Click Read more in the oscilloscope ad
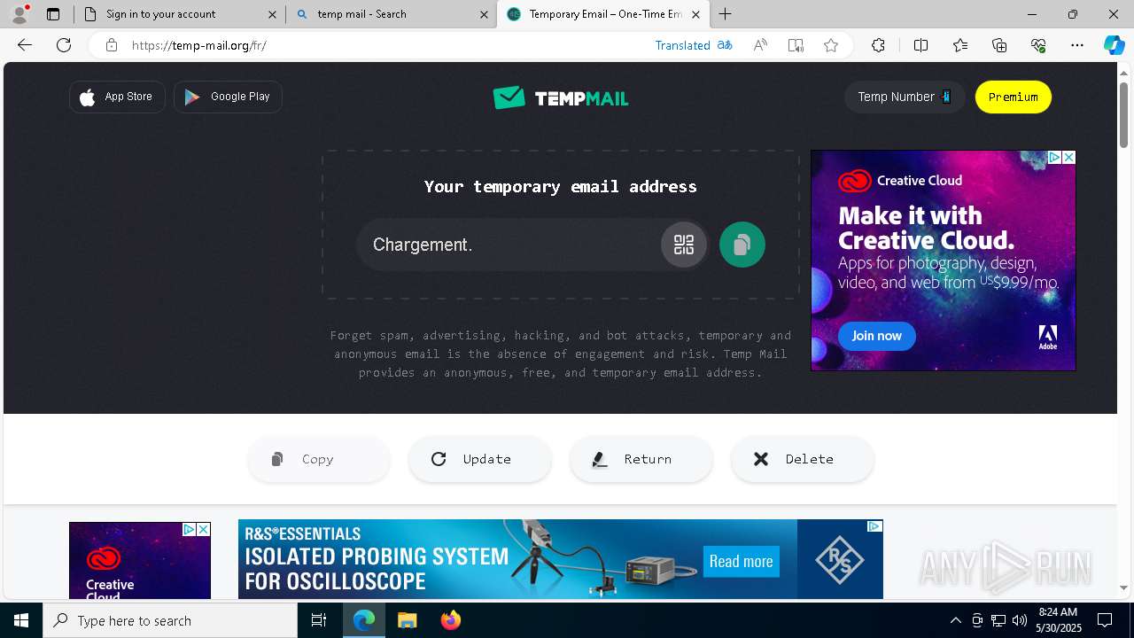 click(742, 561)
